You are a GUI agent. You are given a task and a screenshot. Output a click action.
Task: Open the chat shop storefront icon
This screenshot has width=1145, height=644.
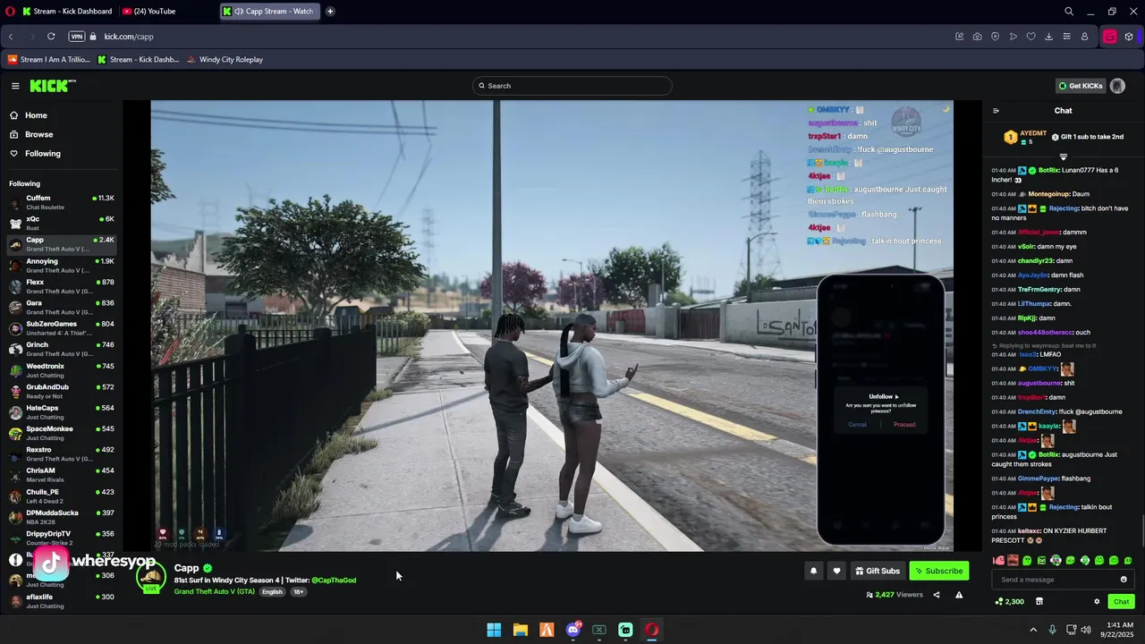tap(1039, 602)
